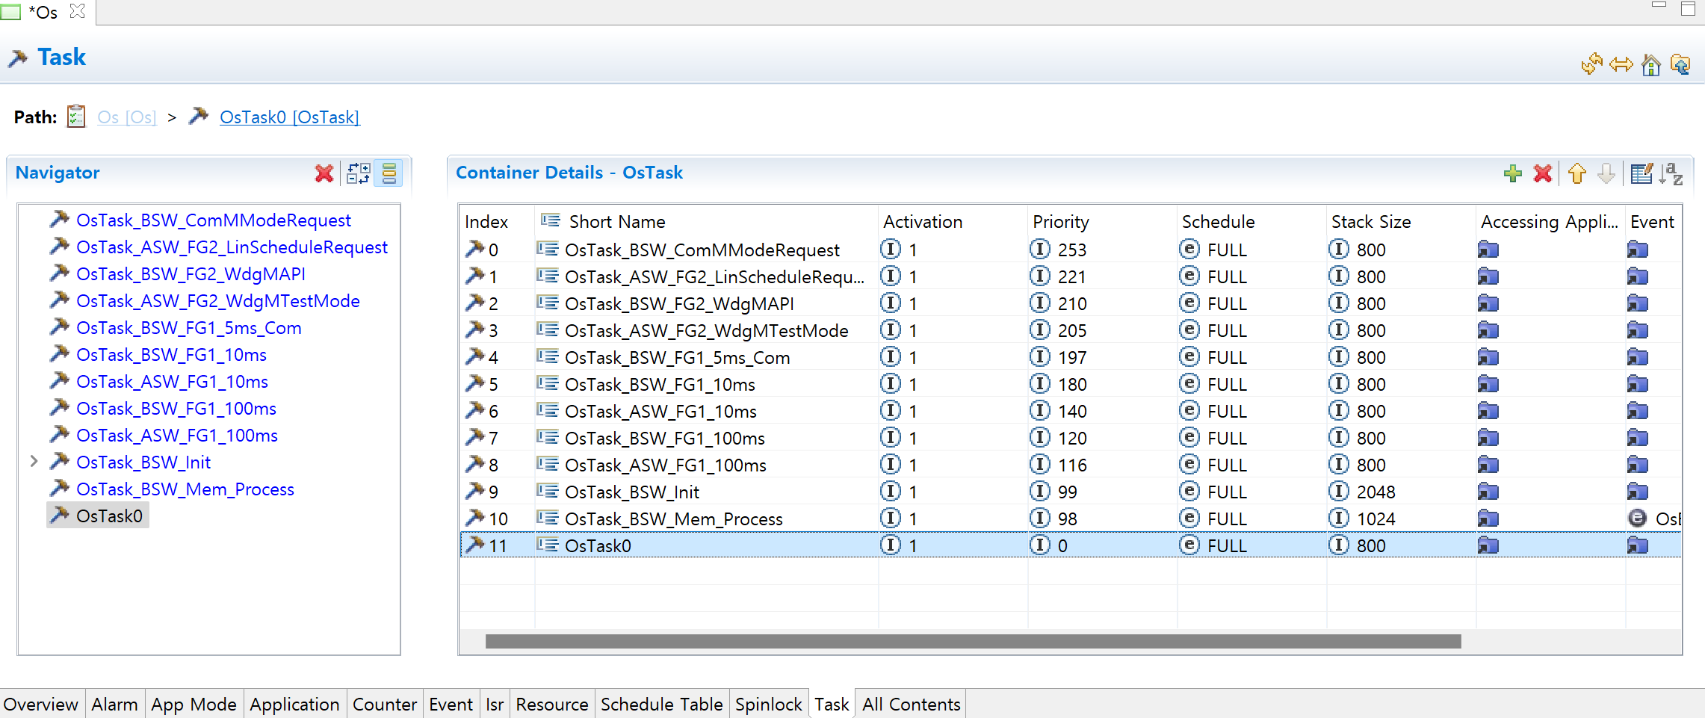The width and height of the screenshot is (1705, 718).
Task: Sort tasks alphabetically with A-Z icon
Action: click(x=1671, y=173)
